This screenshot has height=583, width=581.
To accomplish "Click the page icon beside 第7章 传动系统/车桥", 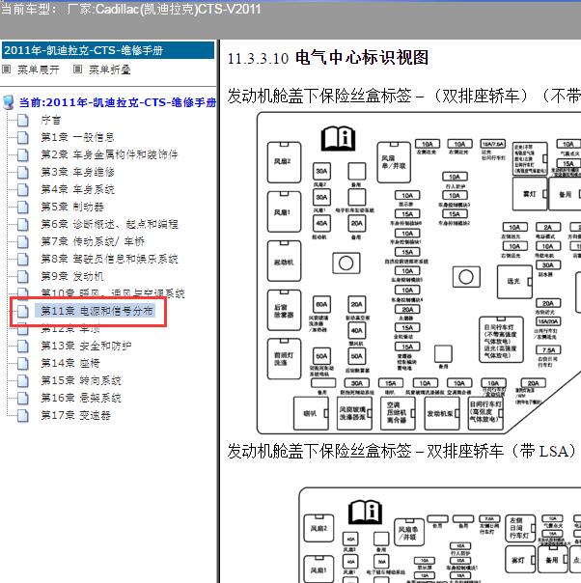I will coord(23,241).
